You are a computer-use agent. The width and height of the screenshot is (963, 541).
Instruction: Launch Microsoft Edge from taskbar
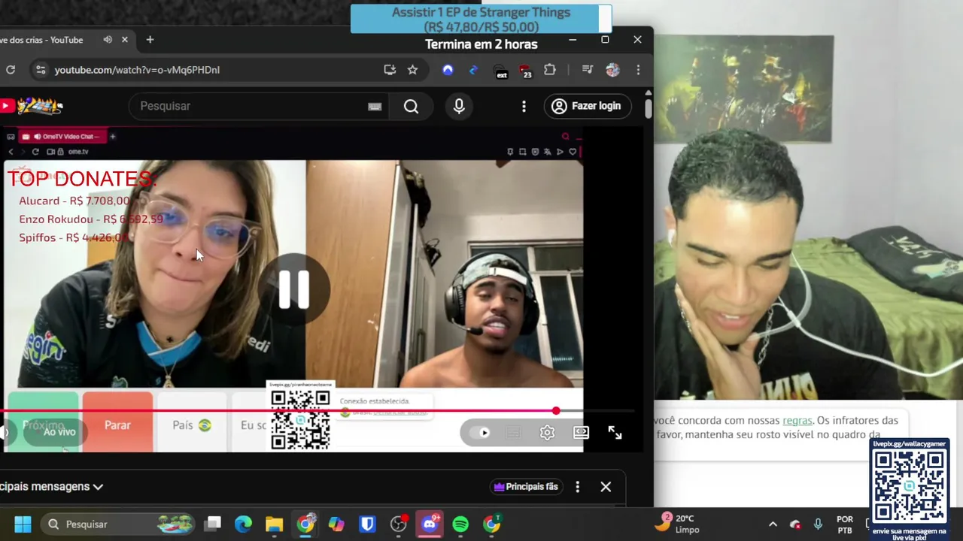pos(243,524)
